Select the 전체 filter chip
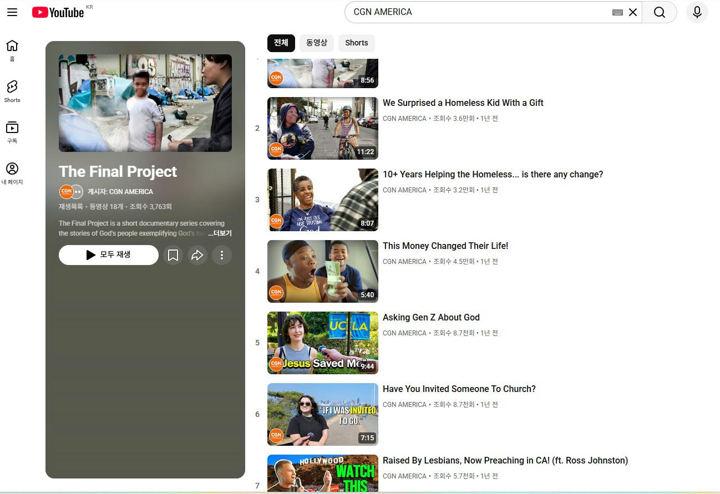 click(x=281, y=43)
